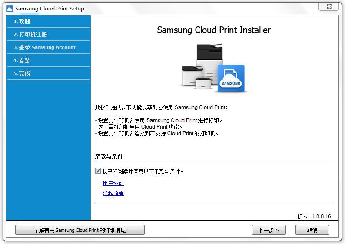Click the 取消 cancel button
The image size is (345, 244).
(312, 230)
